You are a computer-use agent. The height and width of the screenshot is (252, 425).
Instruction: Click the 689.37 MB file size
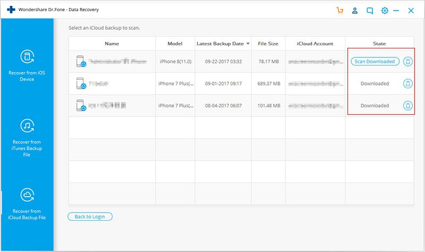pyautogui.click(x=269, y=83)
